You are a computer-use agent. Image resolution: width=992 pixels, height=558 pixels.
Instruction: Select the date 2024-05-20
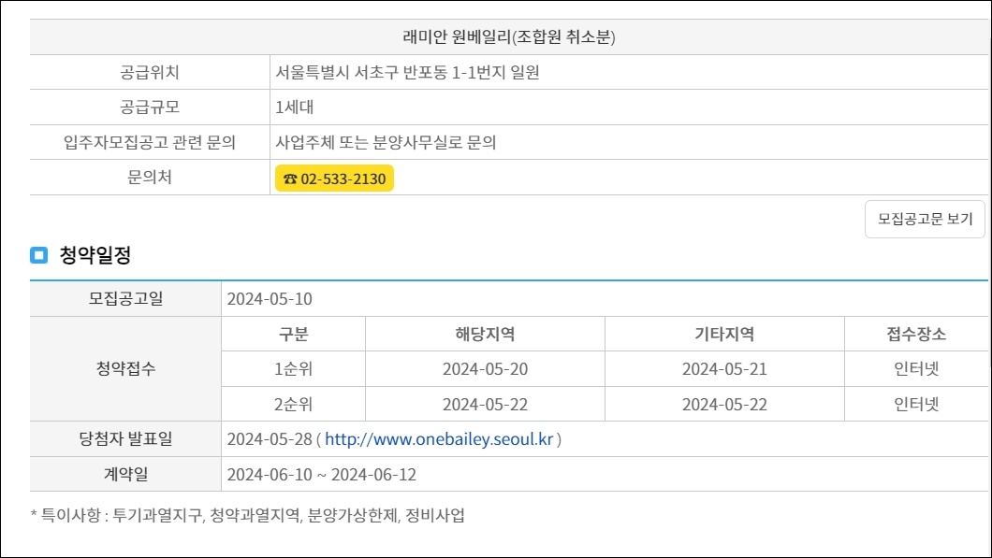click(x=486, y=369)
